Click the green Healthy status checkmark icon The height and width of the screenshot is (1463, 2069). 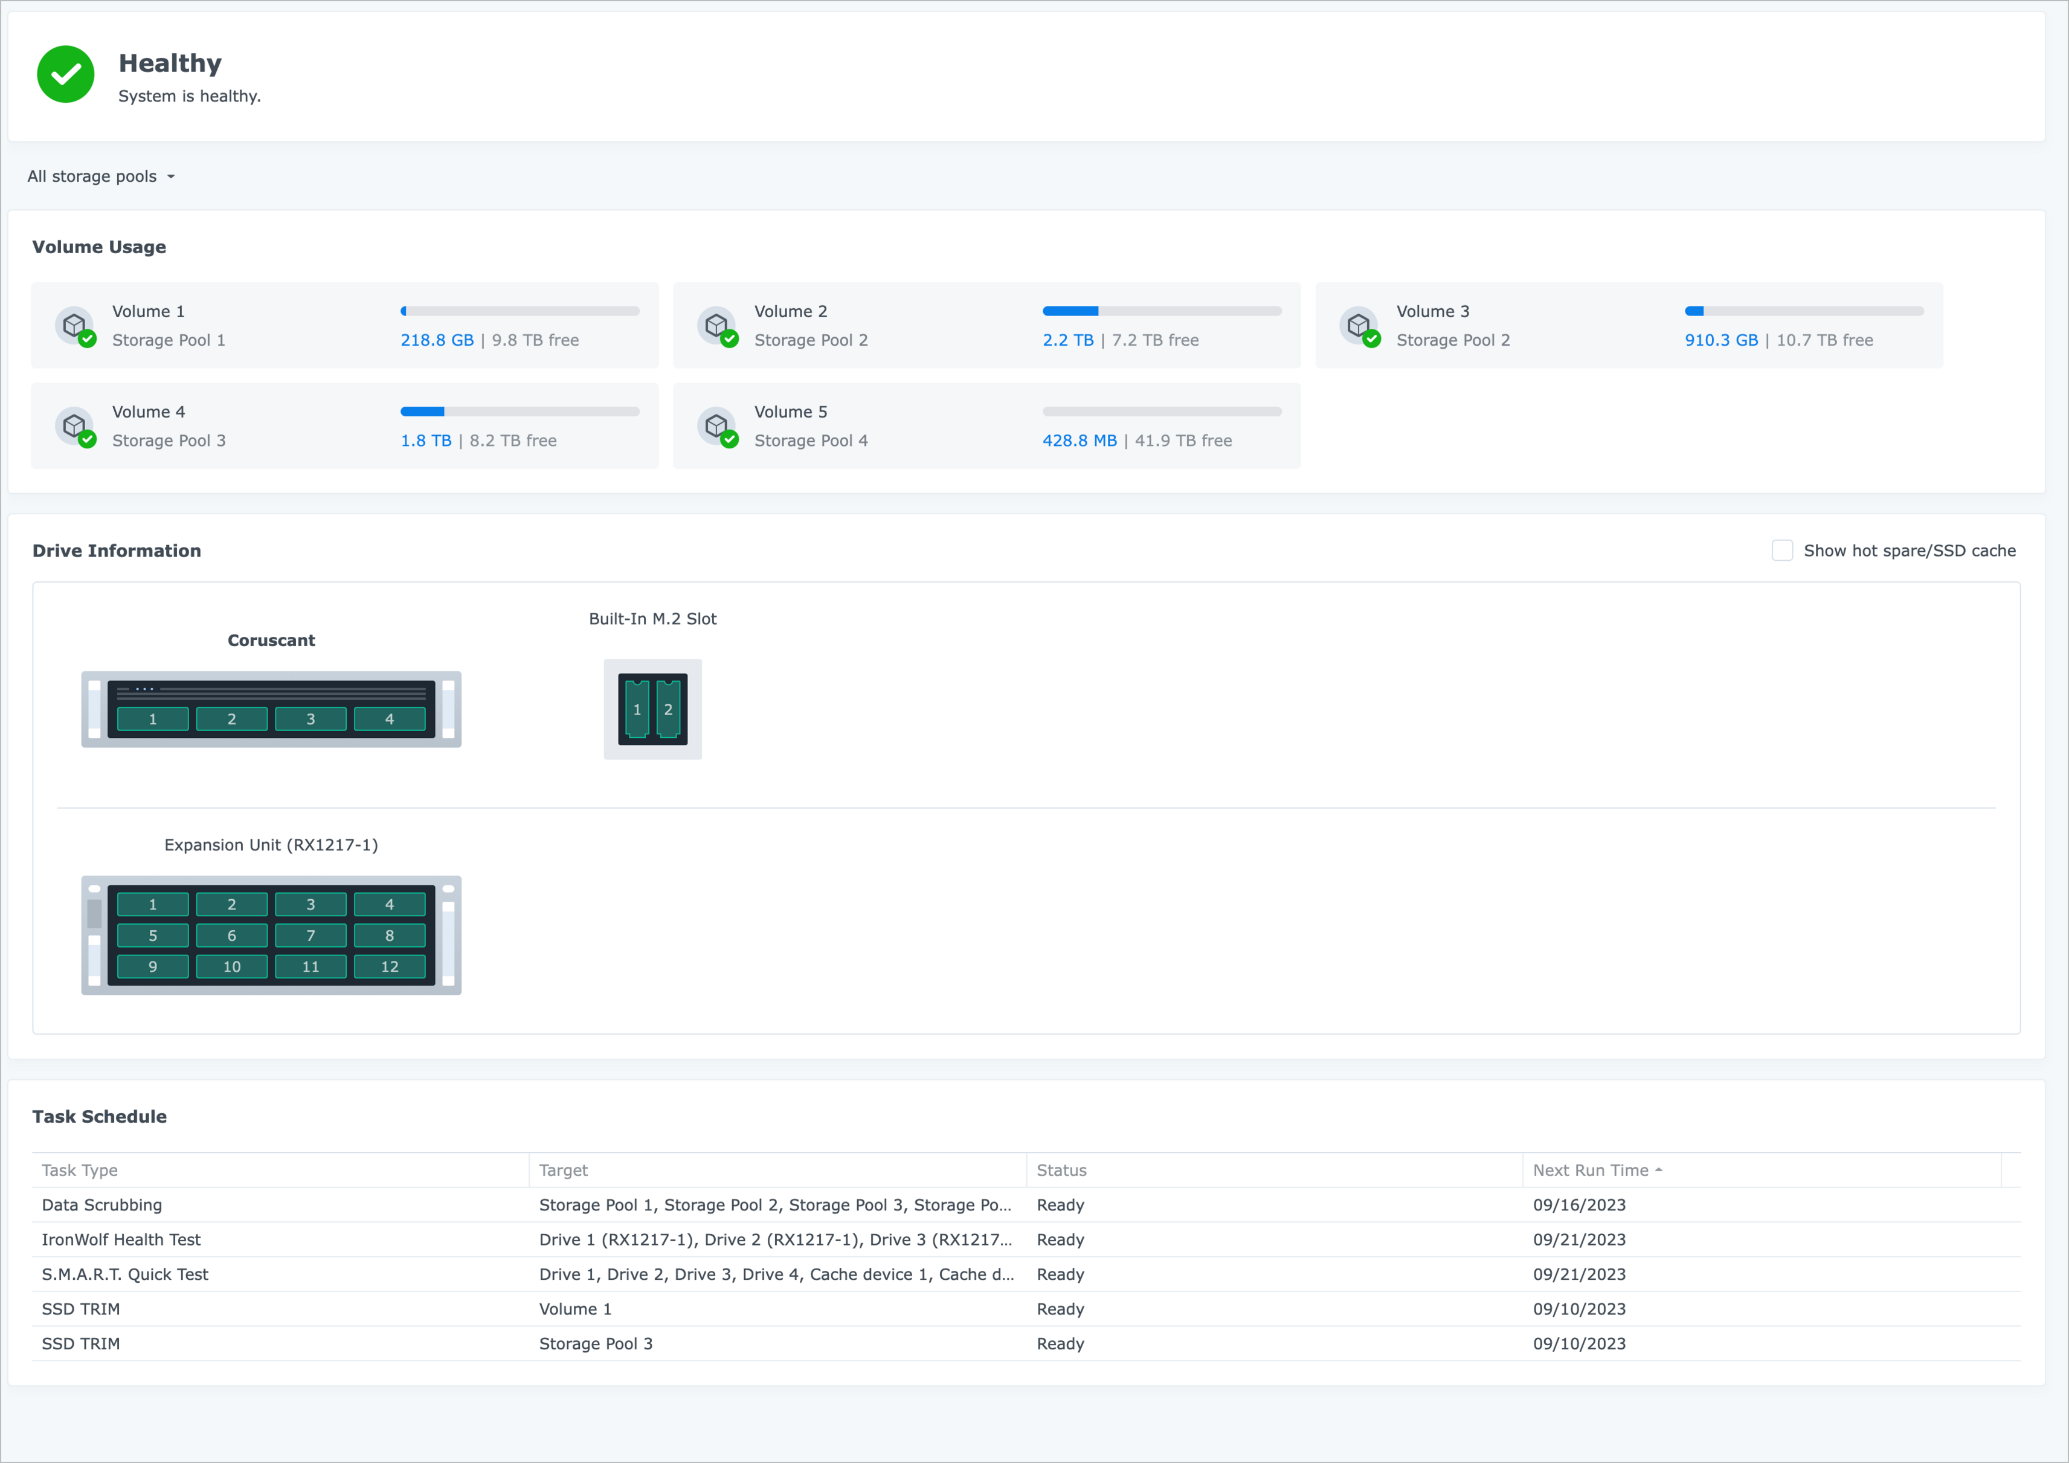coord(66,75)
